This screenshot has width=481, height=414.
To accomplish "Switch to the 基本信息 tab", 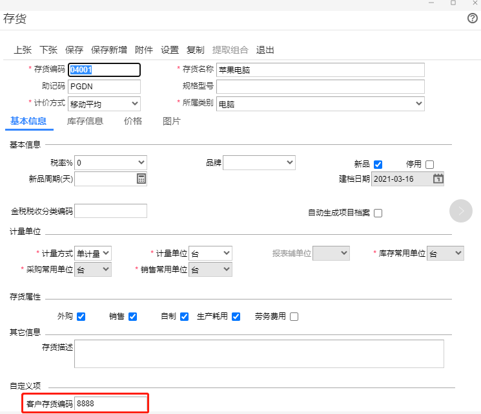I will 28,121.
